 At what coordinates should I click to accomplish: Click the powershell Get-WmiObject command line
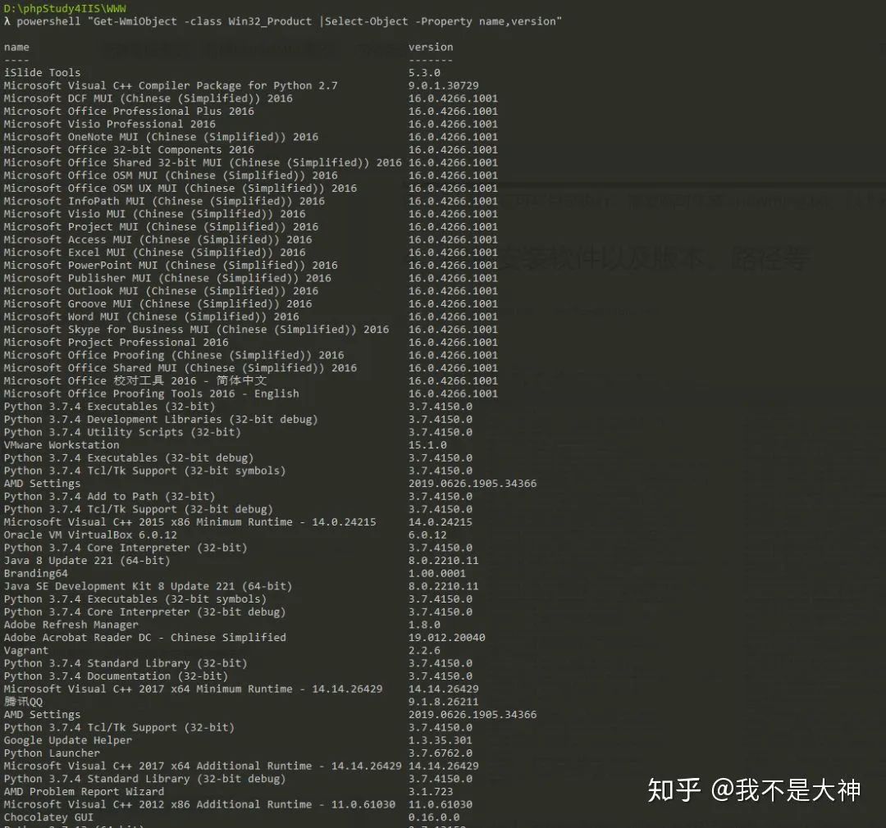tap(289, 21)
